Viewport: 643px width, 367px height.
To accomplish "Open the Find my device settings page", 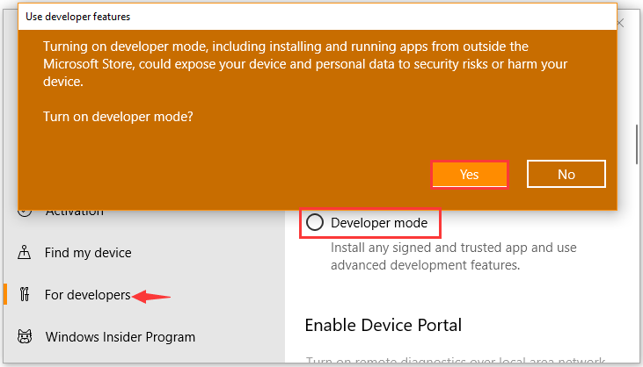I will coord(88,253).
